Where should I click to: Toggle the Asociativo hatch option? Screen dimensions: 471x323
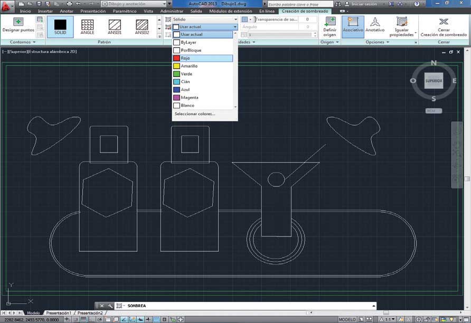352,26
